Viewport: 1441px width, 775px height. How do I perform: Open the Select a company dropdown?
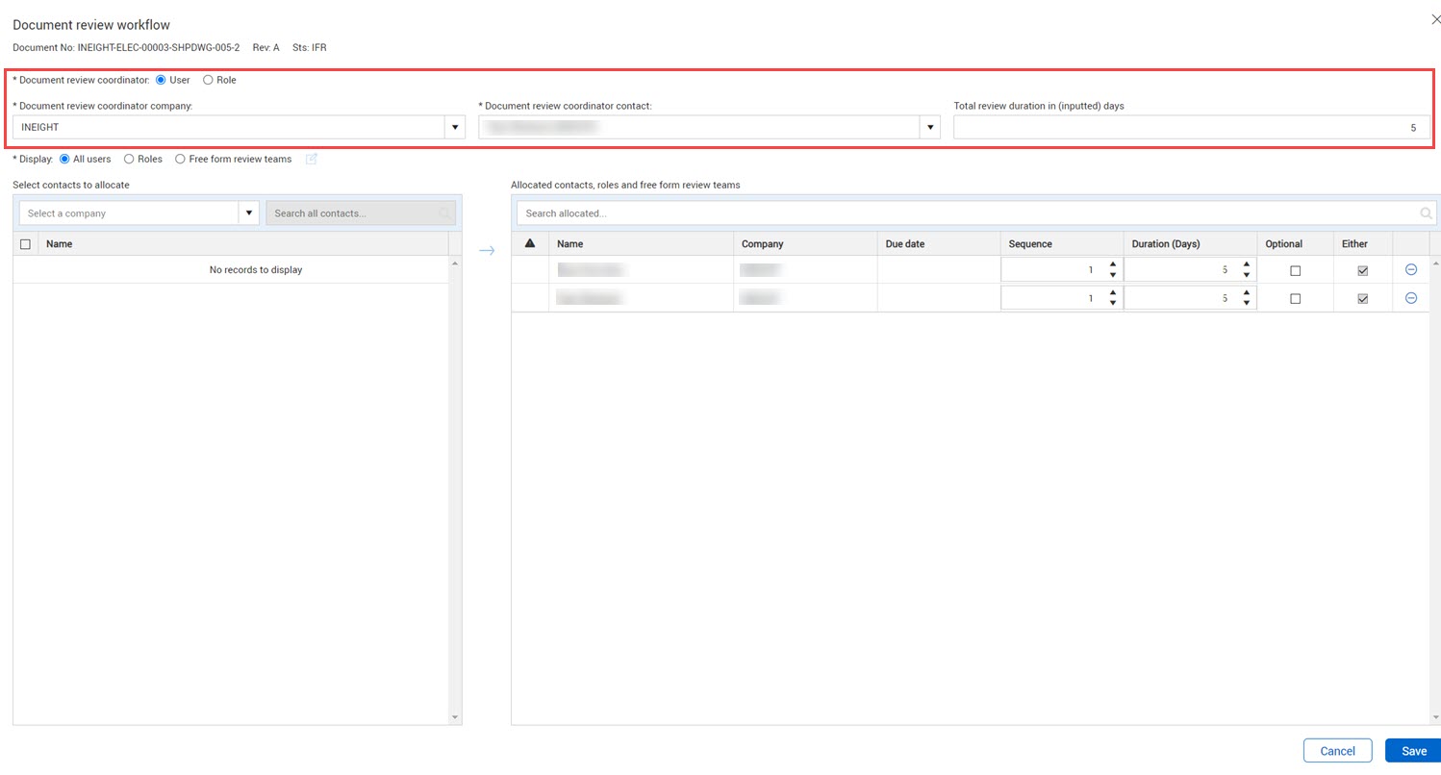pyautogui.click(x=249, y=213)
